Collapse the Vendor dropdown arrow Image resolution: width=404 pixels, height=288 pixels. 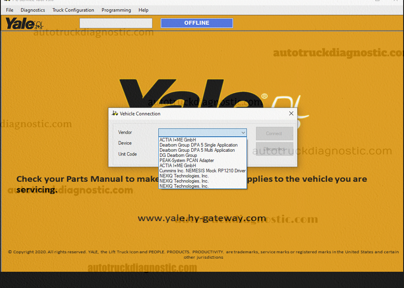coord(243,133)
